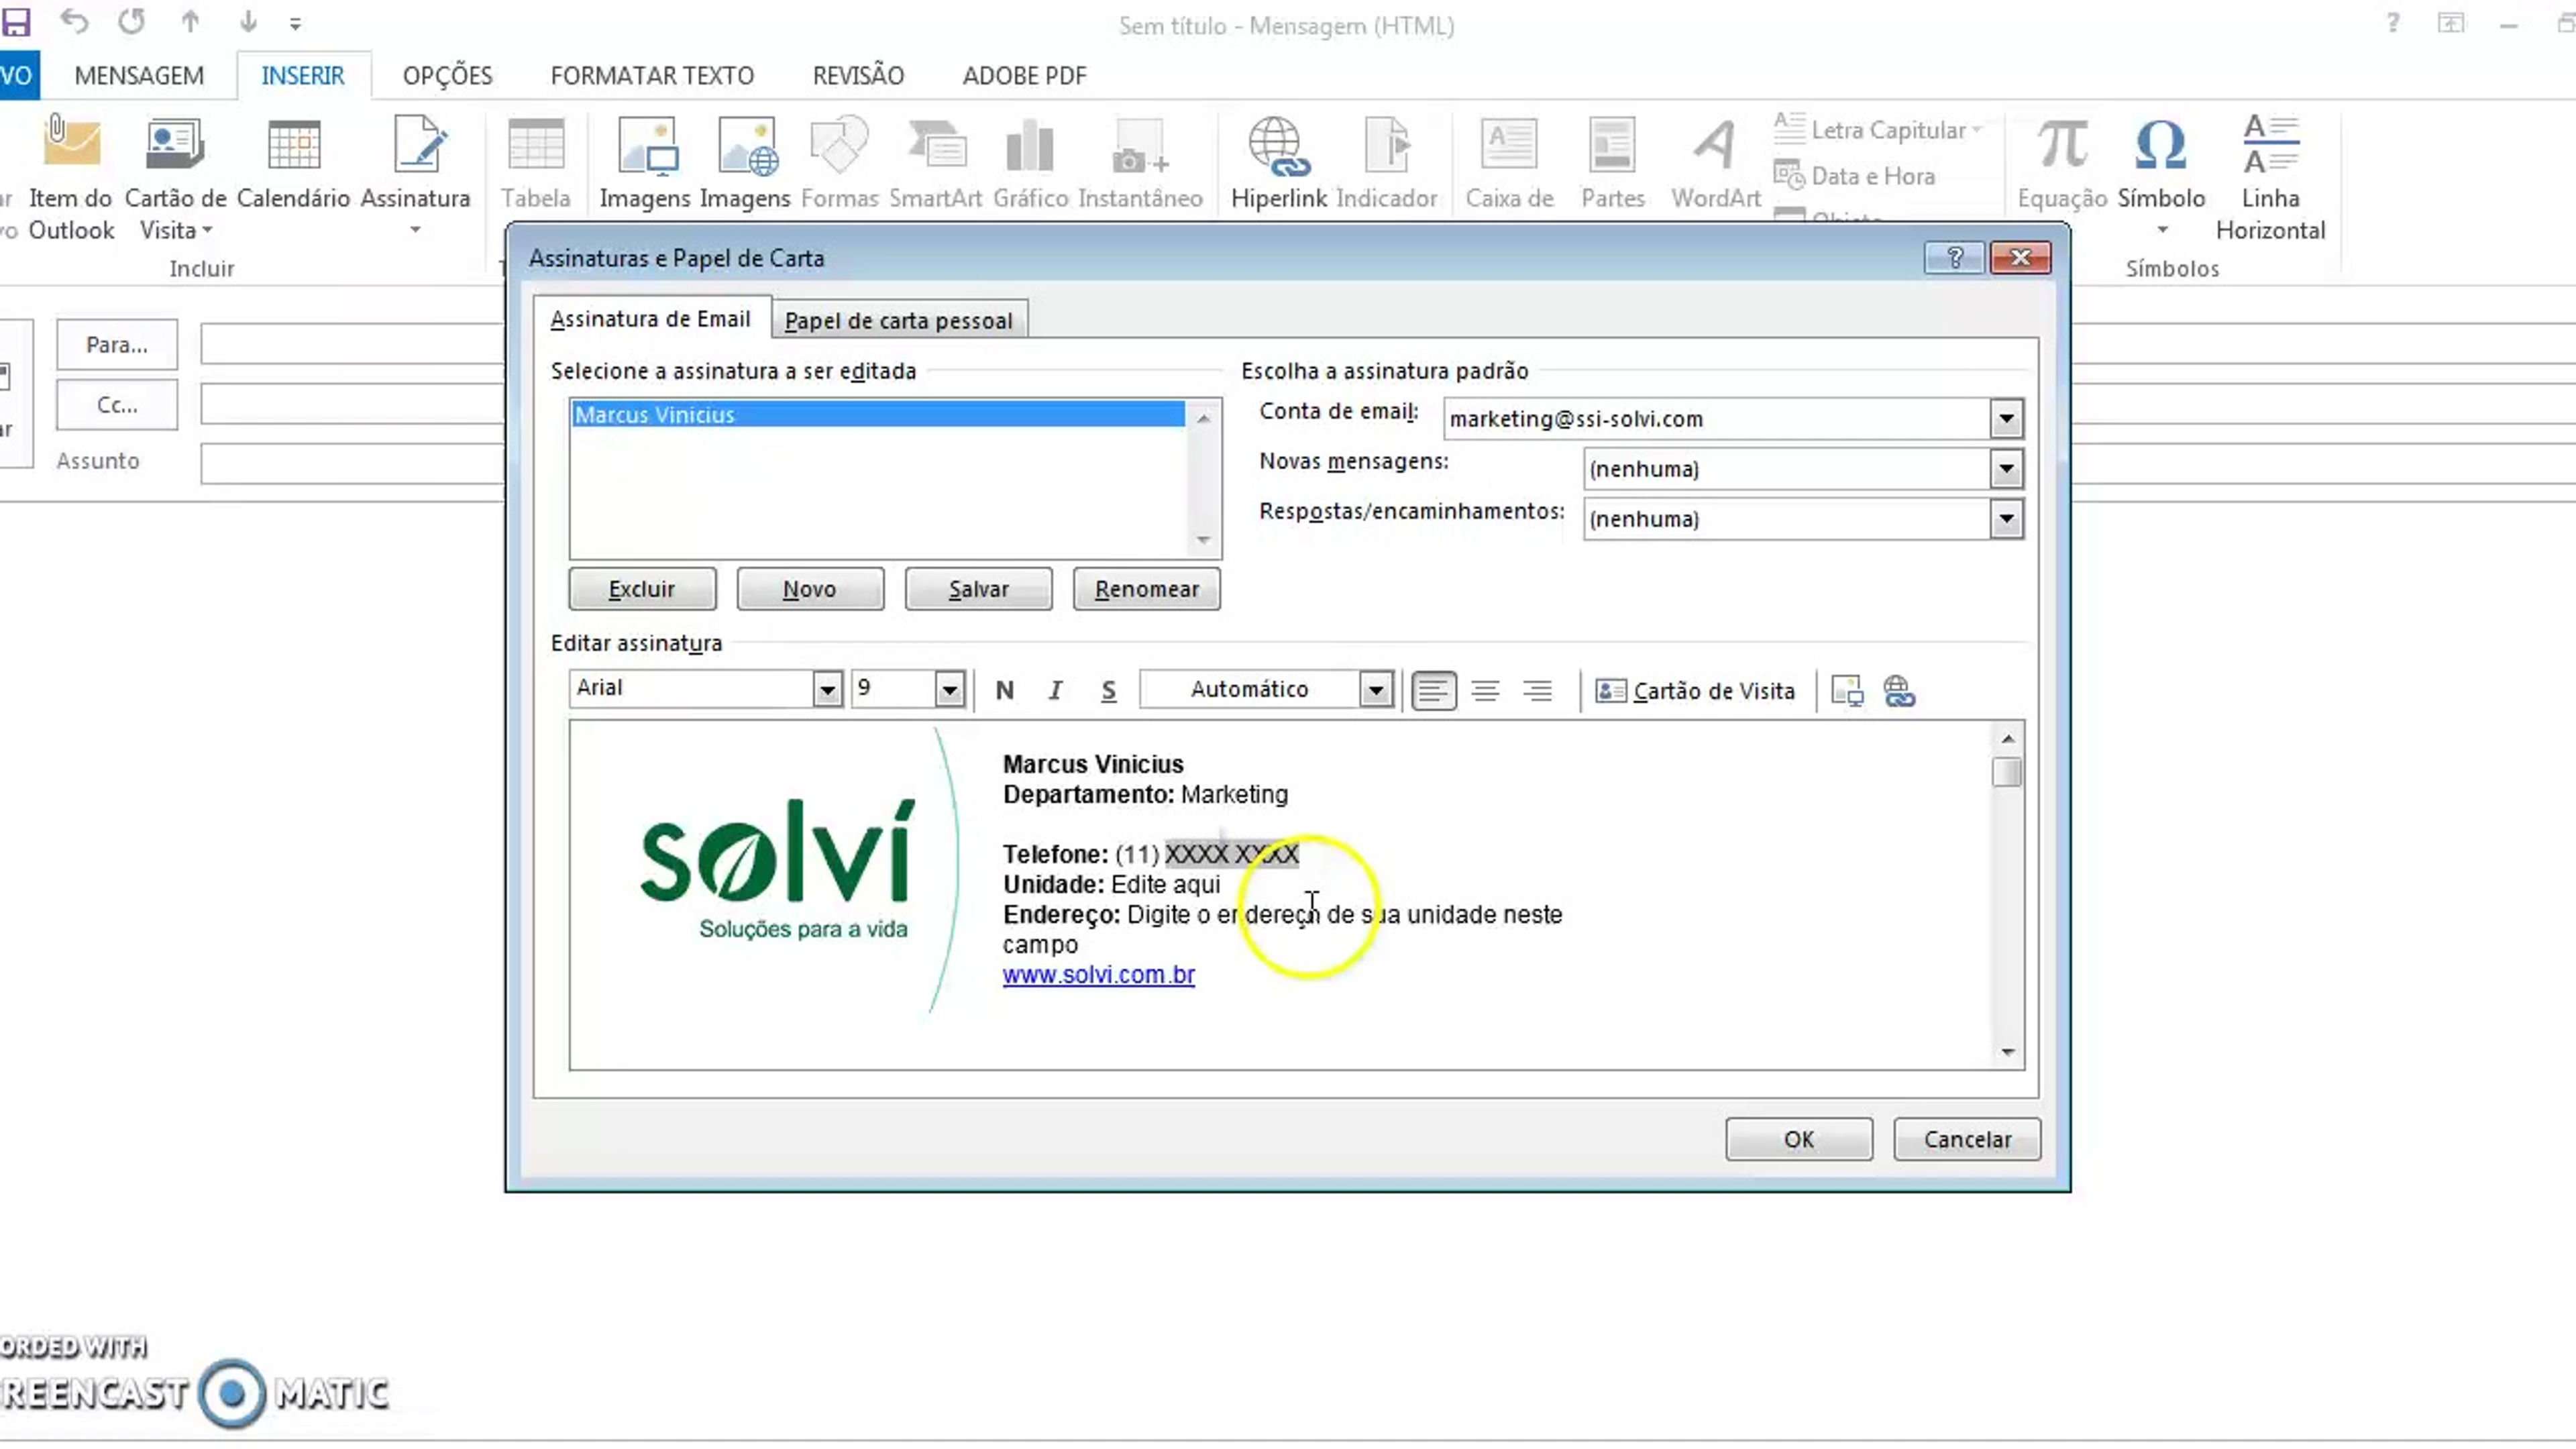The width and height of the screenshot is (2576, 1449).
Task: Click the Gráfico ribbon icon
Action: (1030, 164)
